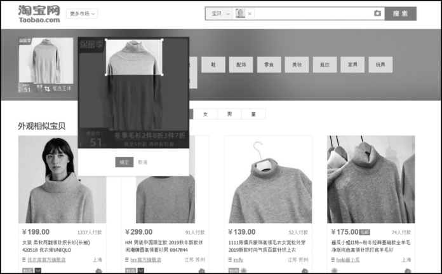Open the 更多市场 dropdown
Screen dimensions: 442x274
(x=83, y=13)
